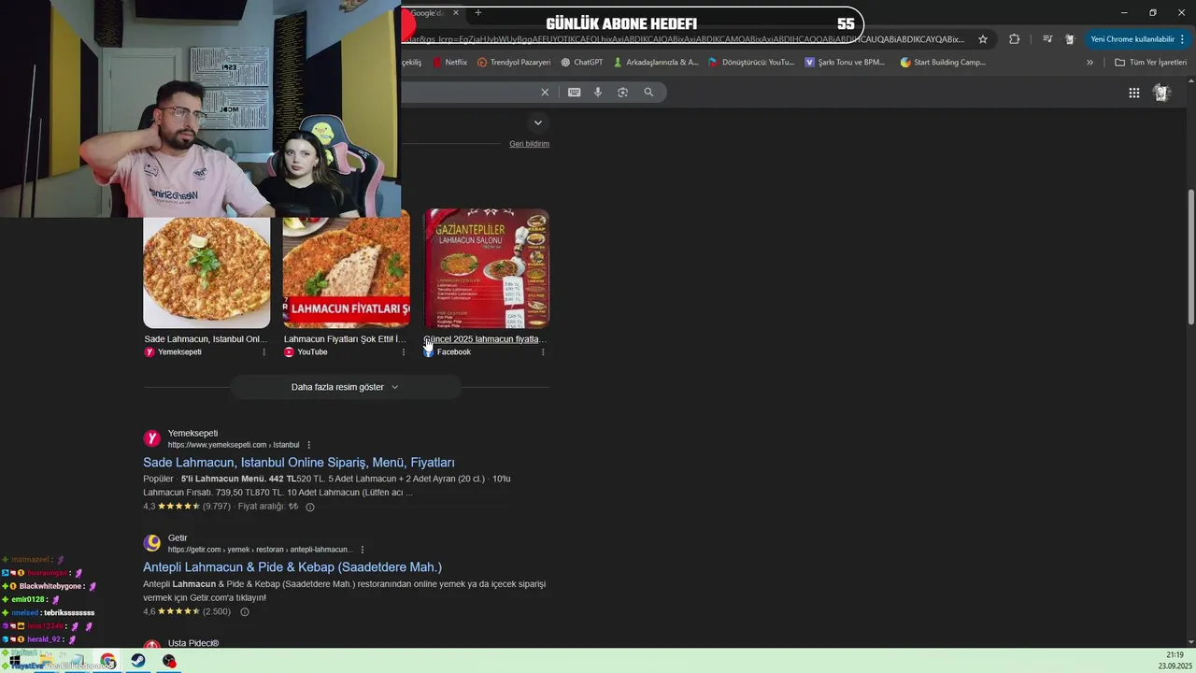Open the Google account avatar
The width and height of the screenshot is (1196, 673).
point(1161,93)
